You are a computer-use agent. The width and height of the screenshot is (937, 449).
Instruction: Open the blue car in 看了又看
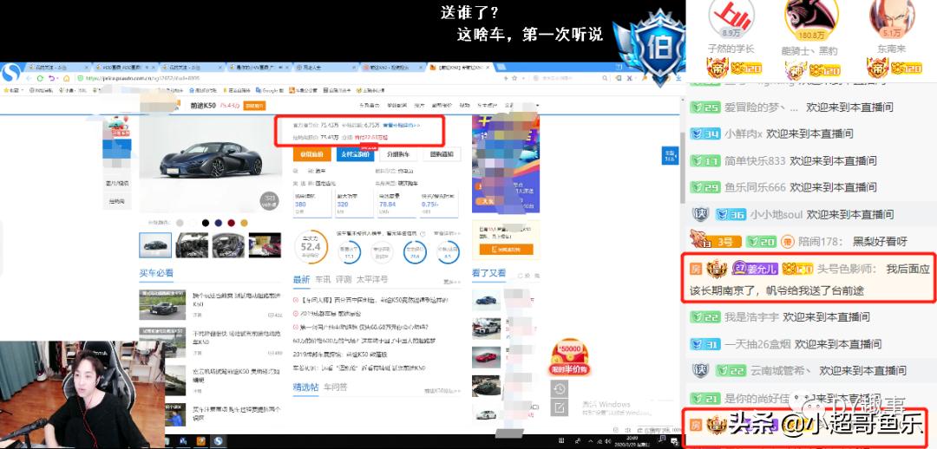[x=486, y=300]
